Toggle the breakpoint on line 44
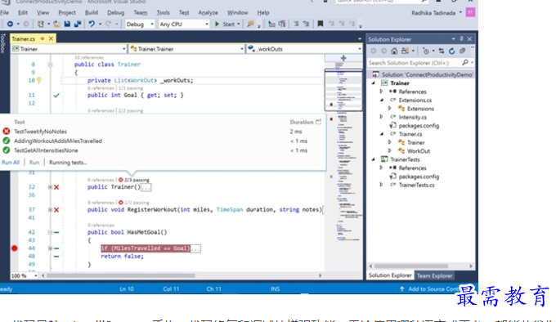This screenshot has width=556, height=322. pos(14,248)
